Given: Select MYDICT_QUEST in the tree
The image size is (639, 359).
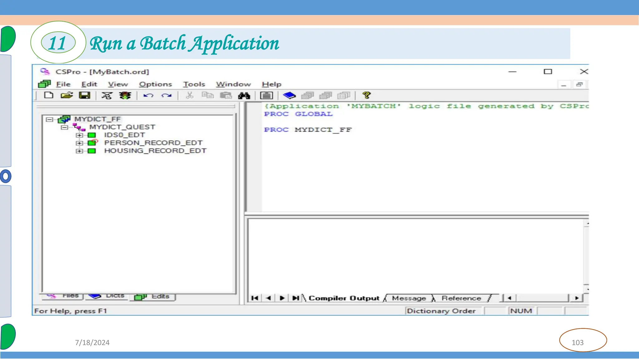Looking at the screenshot, I should (122, 127).
